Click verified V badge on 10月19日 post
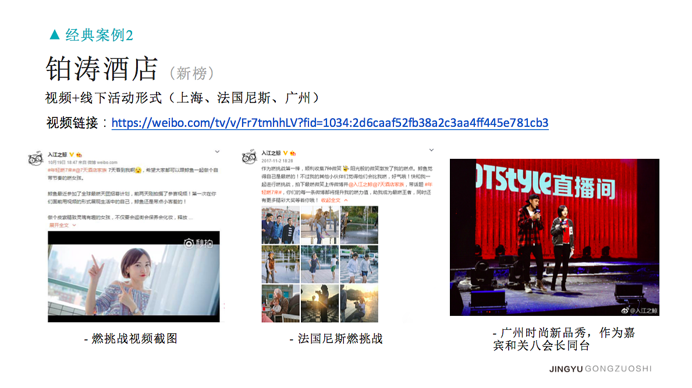Screen dimensions: 692x388 pyautogui.click(x=72, y=155)
